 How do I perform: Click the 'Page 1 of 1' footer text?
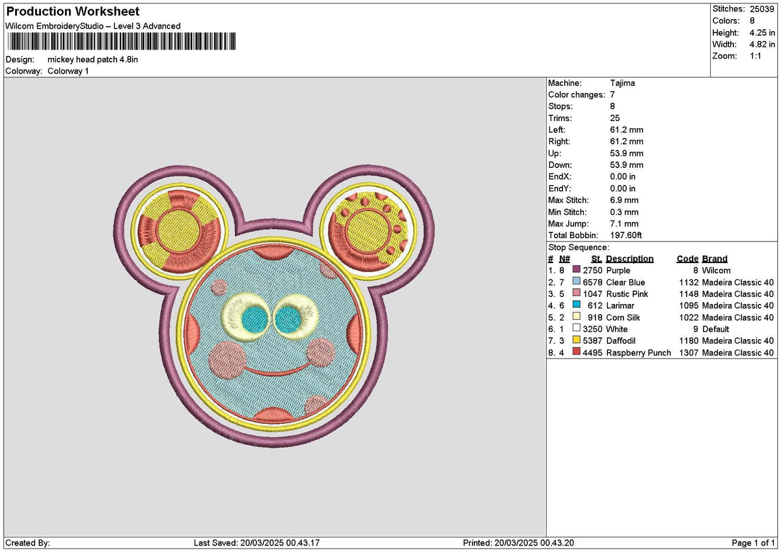[x=754, y=543]
